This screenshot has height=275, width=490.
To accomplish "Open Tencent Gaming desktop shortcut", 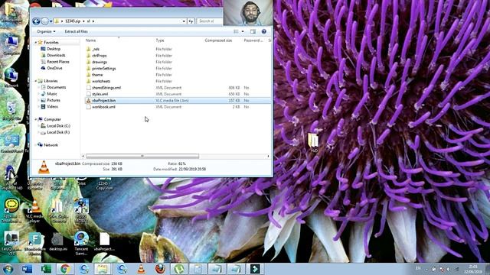I will [81, 243].
